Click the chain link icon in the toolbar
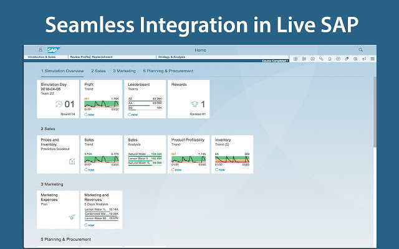Image resolution: width=399 pixels, height=249 pixels. coord(321,59)
